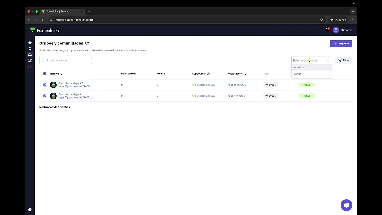Open the Home icon in left sidebar
The height and width of the screenshot is (215, 382).
click(30, 43)
